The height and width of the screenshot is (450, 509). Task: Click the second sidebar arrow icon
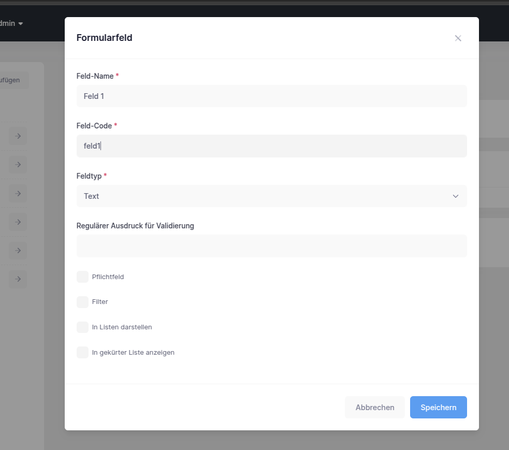17,164
